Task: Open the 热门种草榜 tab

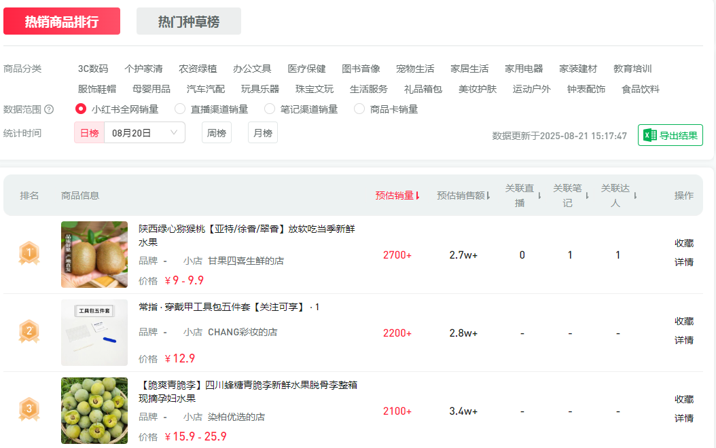Action: click(x=189, y=21)
